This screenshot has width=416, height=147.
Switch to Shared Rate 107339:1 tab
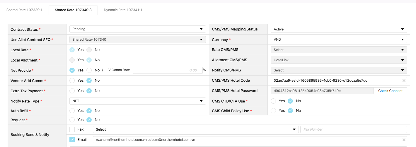pos(24,10)
